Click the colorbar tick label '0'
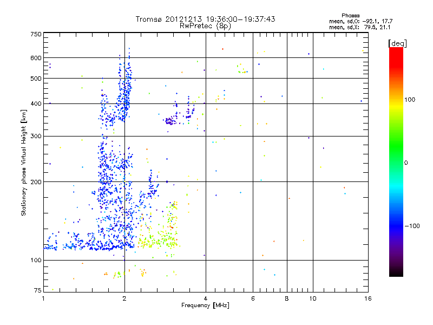Viewport: 433px width, 325px height. click(406, 163)
